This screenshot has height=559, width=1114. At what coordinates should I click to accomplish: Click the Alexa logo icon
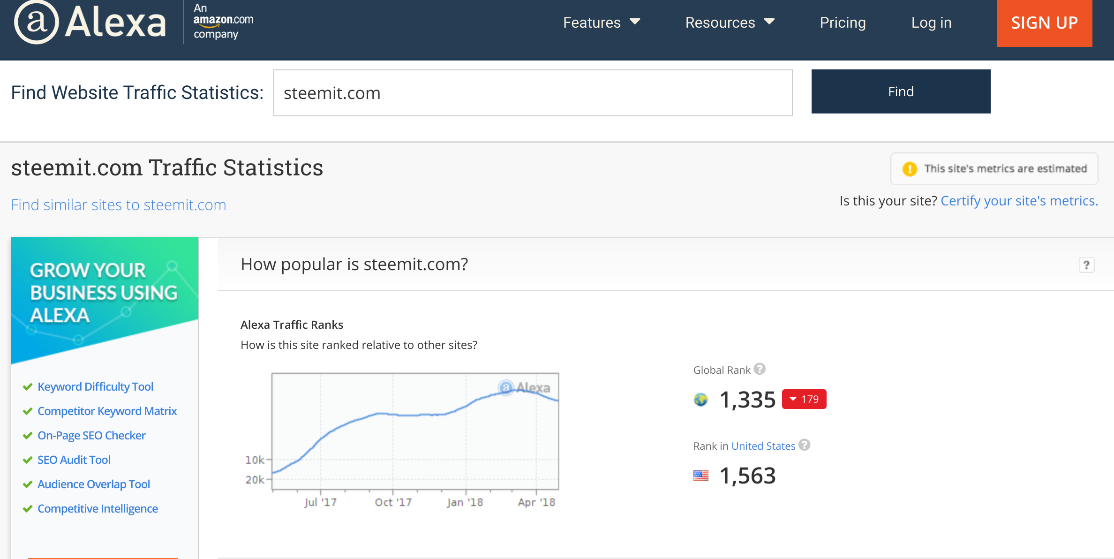pyautogui.click(x=37, y=23)
